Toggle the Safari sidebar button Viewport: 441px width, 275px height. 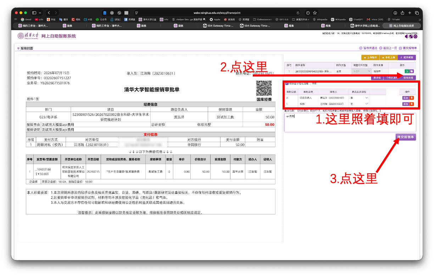point(34,13)
